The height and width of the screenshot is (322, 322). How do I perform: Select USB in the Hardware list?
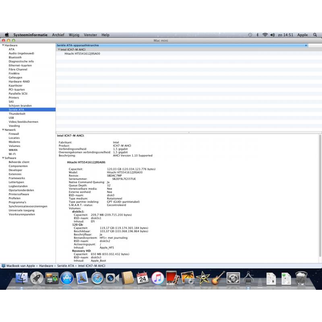(x=11, y=118)
